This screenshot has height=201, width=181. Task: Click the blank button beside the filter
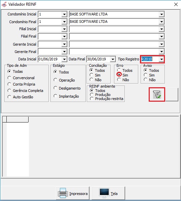[172, 95]
